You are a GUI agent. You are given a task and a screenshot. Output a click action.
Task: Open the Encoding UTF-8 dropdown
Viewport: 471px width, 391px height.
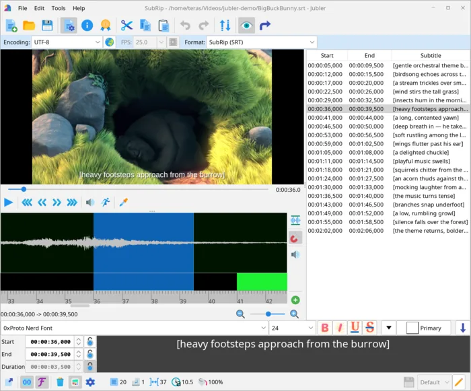tap(67, 42)
